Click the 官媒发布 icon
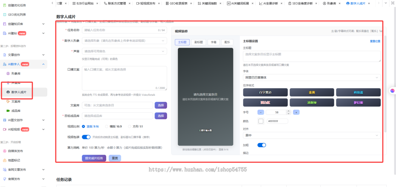The height and width of the screenshot is (187, 396). [5, 179]
